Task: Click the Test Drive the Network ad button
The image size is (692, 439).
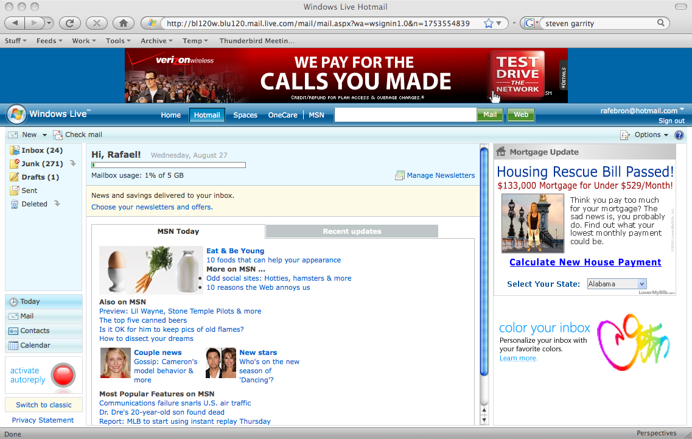Action: 518,74
